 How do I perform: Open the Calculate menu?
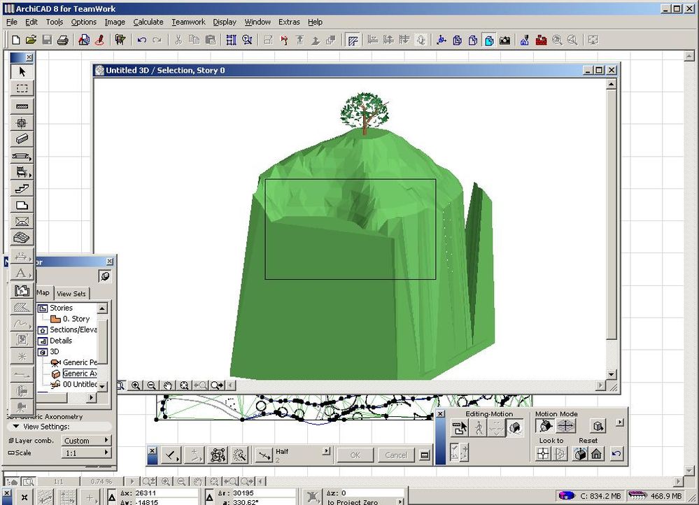click(148, 22)
